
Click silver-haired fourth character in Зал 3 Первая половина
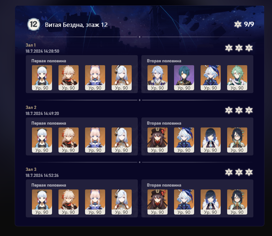point(122,202)
